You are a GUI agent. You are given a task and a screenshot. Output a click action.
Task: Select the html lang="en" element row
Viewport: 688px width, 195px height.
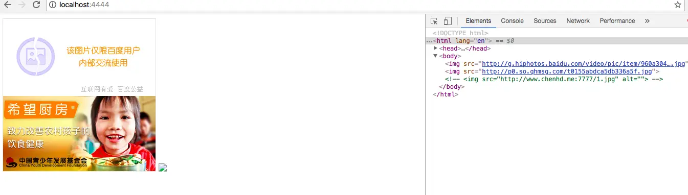pyautogui.click(x=557, y=41)
